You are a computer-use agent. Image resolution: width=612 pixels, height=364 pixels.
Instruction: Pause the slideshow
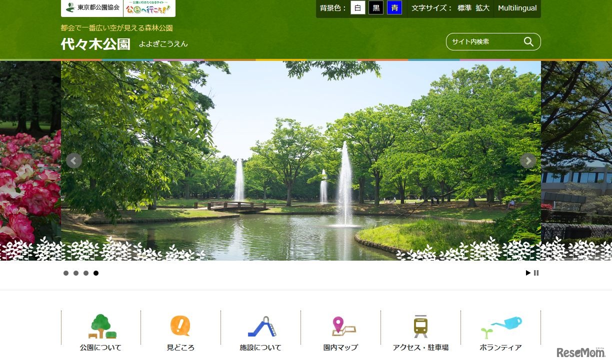(x=536, y=273)
